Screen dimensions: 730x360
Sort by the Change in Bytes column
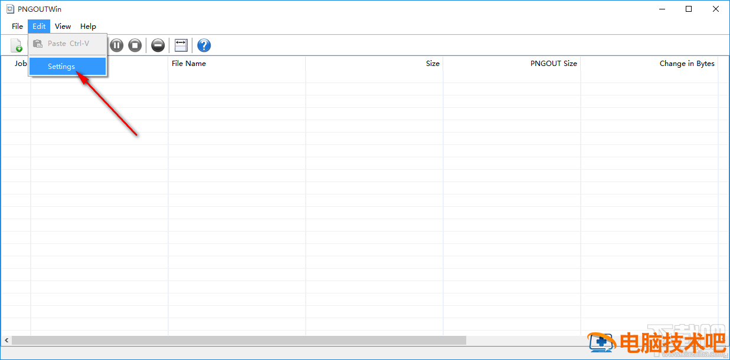(x=649, y=64)
